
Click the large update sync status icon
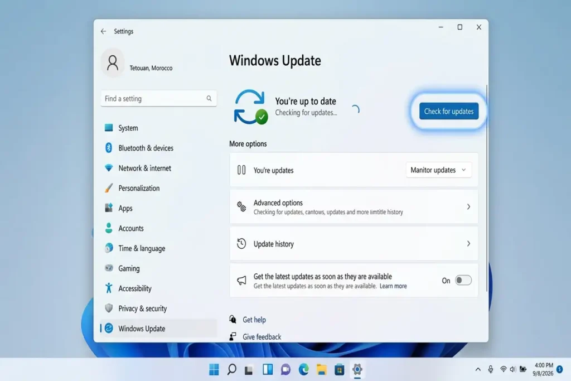pyautogui.click(x=250, y=107)
